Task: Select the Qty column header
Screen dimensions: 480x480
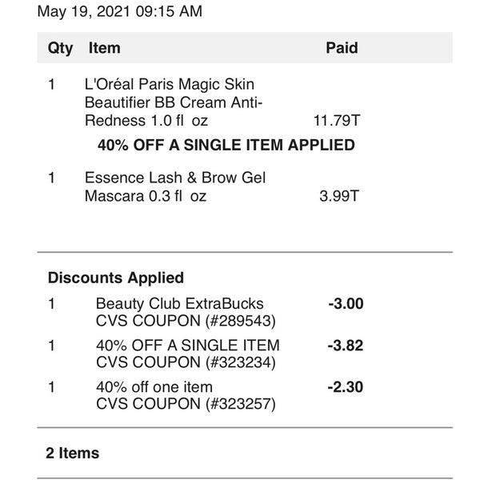Action: point(60,48)
